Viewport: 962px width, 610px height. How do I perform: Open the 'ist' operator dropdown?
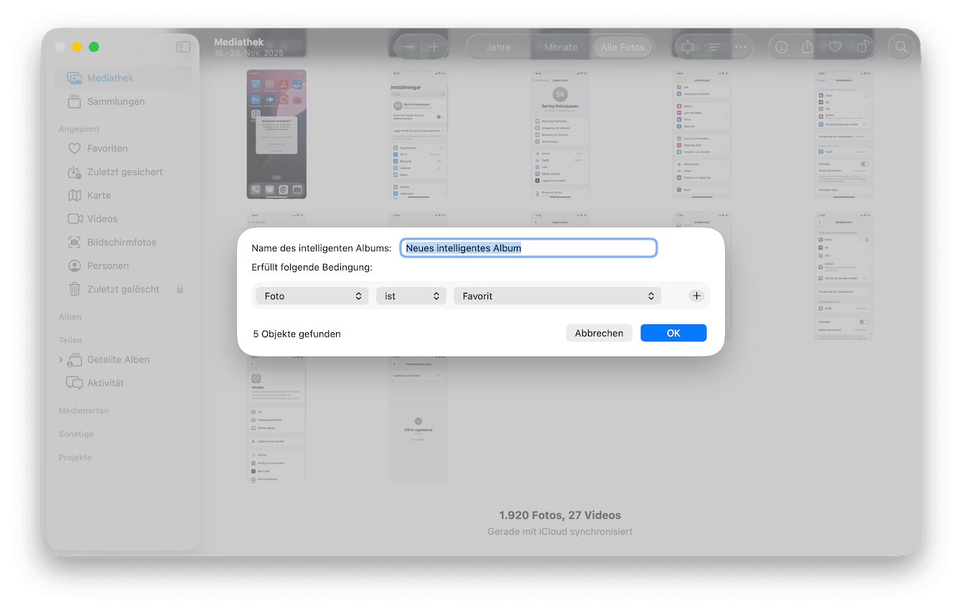tap(411, 296)
